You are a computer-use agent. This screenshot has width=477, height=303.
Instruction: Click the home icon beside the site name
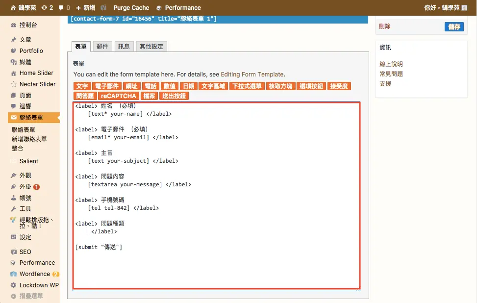click(13, 8)
